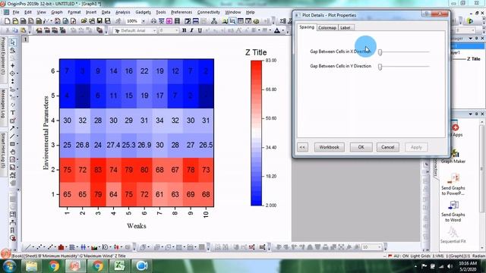Select the Text tool
This screenshot has width=486, height=273.
(x=12, y=113)
